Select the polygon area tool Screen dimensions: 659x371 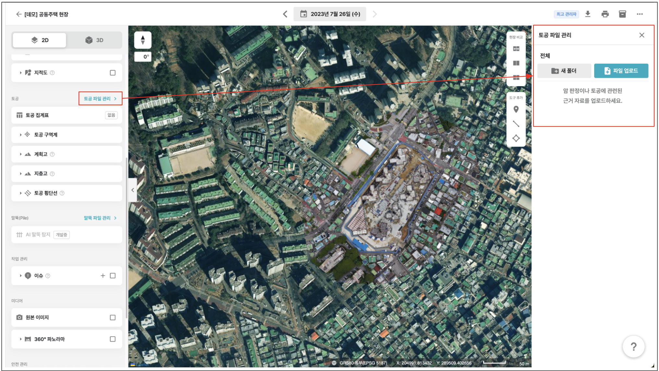pos(516,138)
